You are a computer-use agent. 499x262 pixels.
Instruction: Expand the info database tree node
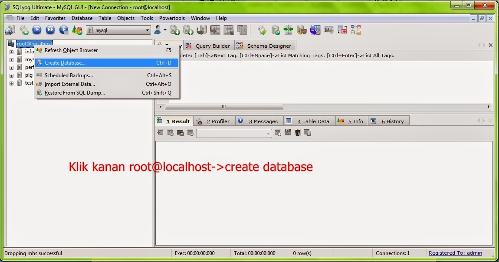(11, 52)
